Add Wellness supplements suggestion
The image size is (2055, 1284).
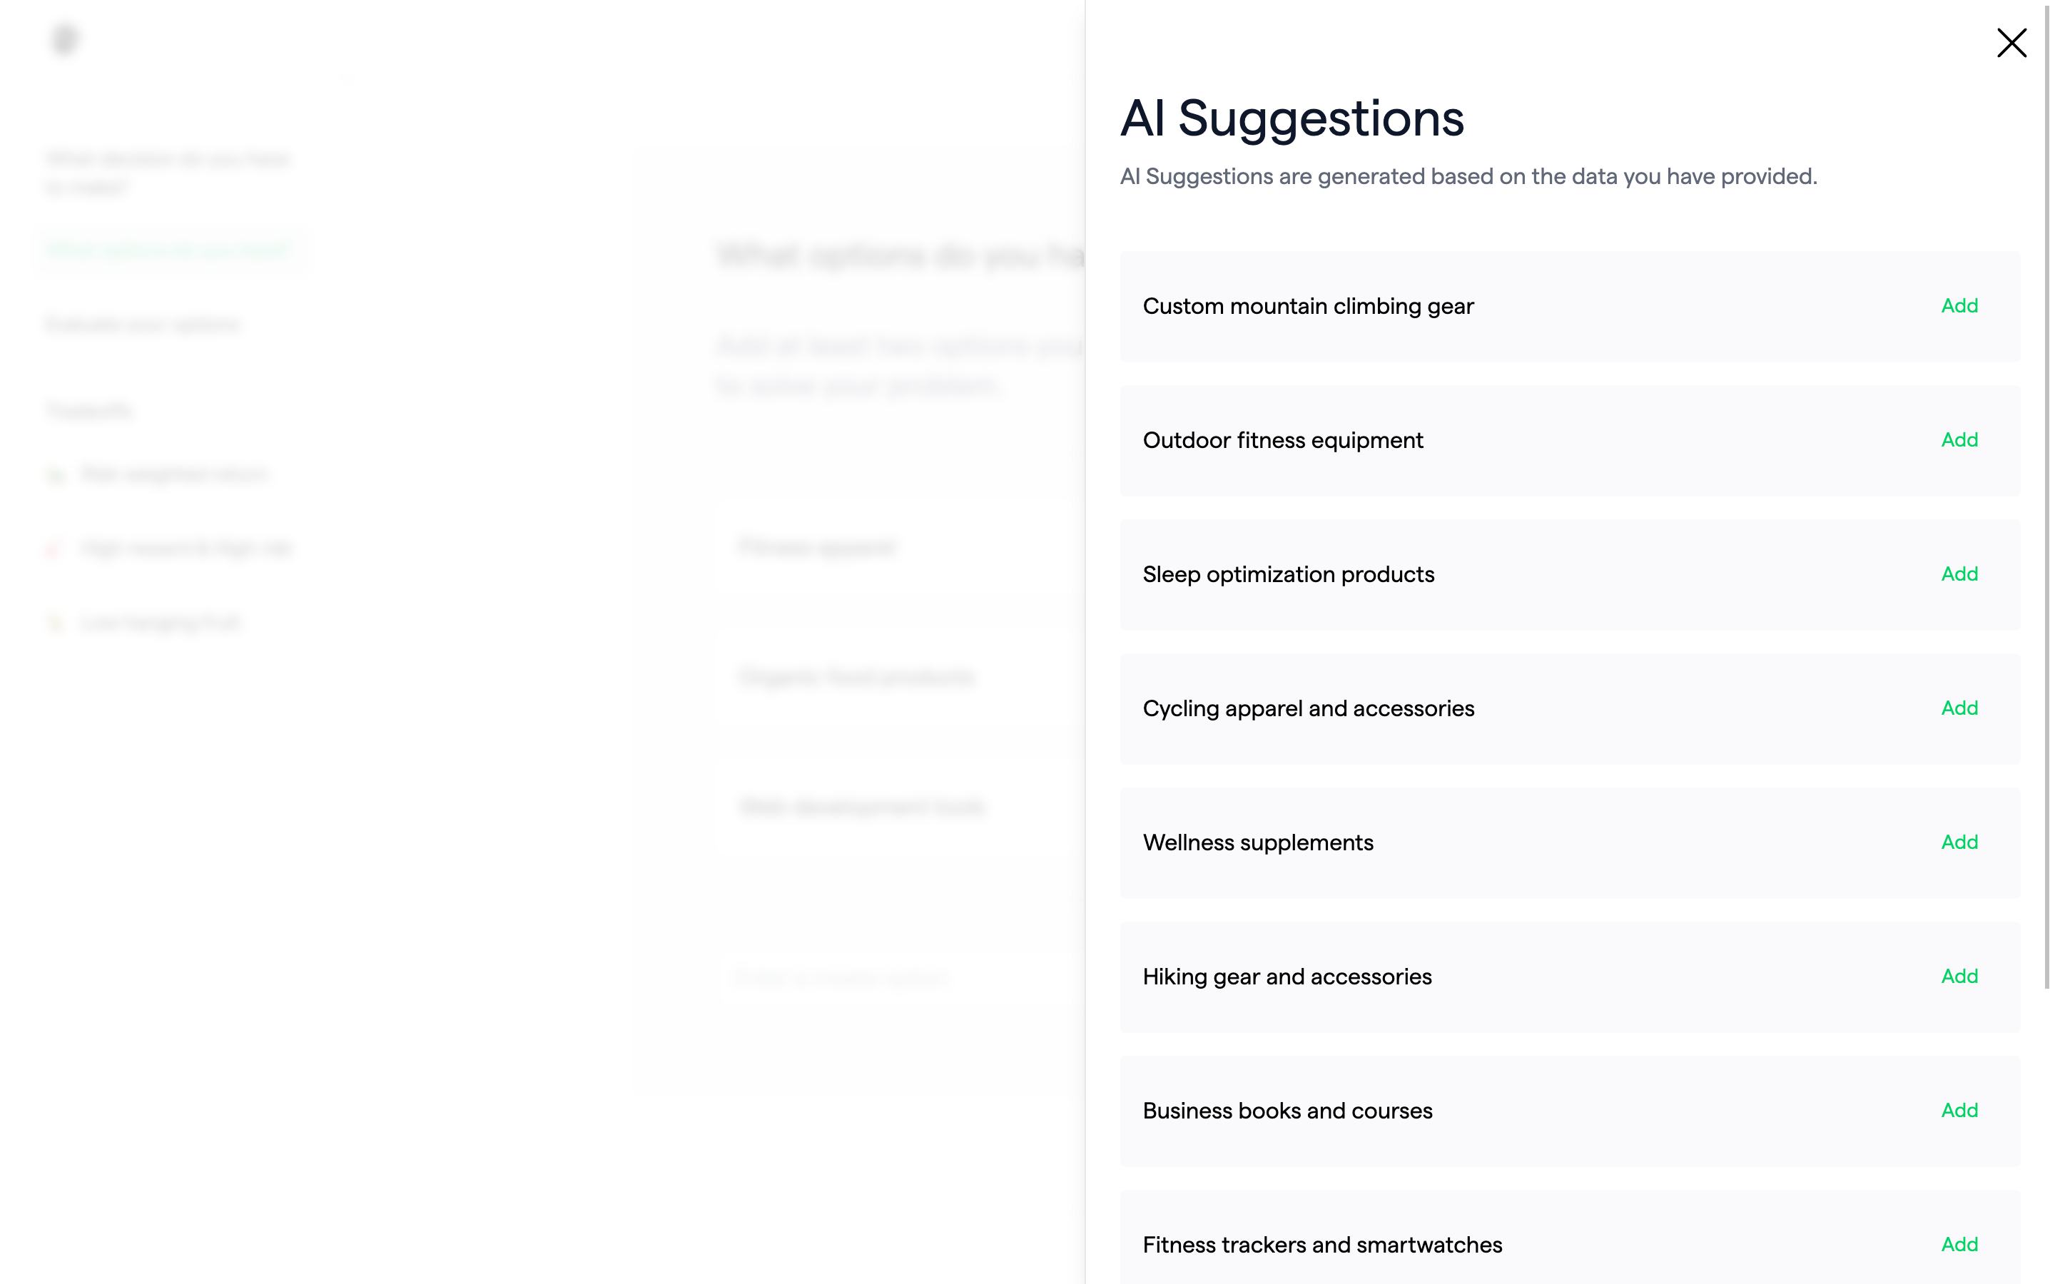click(x=1959, y=842)
